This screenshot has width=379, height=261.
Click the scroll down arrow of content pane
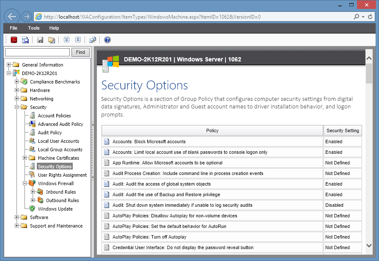tap(369, 245)
